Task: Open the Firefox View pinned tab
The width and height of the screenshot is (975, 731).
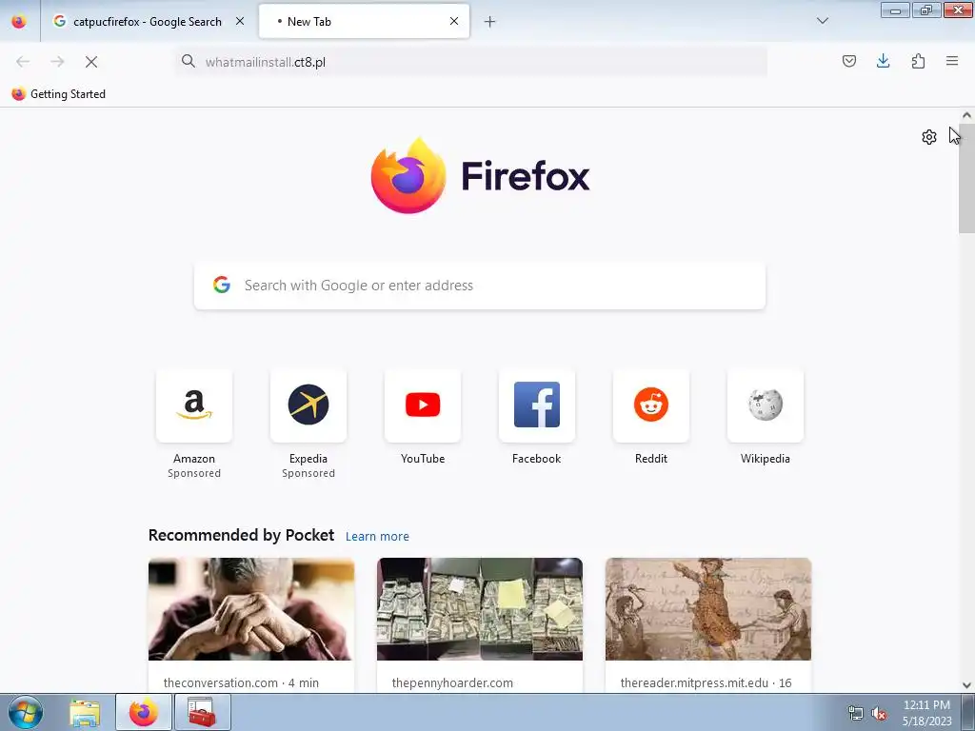Action: 19,21
